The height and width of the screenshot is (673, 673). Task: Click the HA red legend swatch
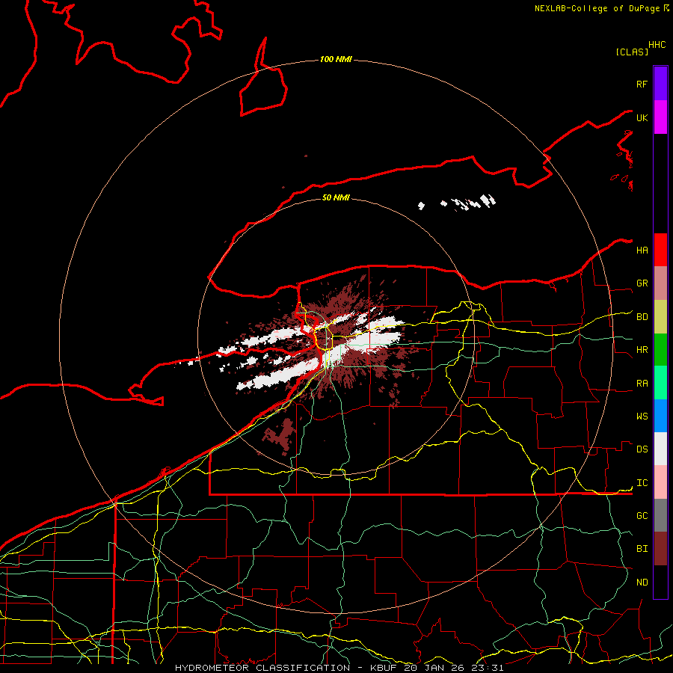click(x=660, y=250)
